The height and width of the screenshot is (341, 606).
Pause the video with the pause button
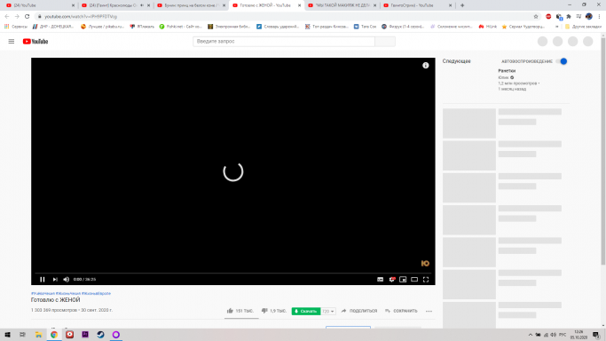pyautogui.click(x=43, y=280)
